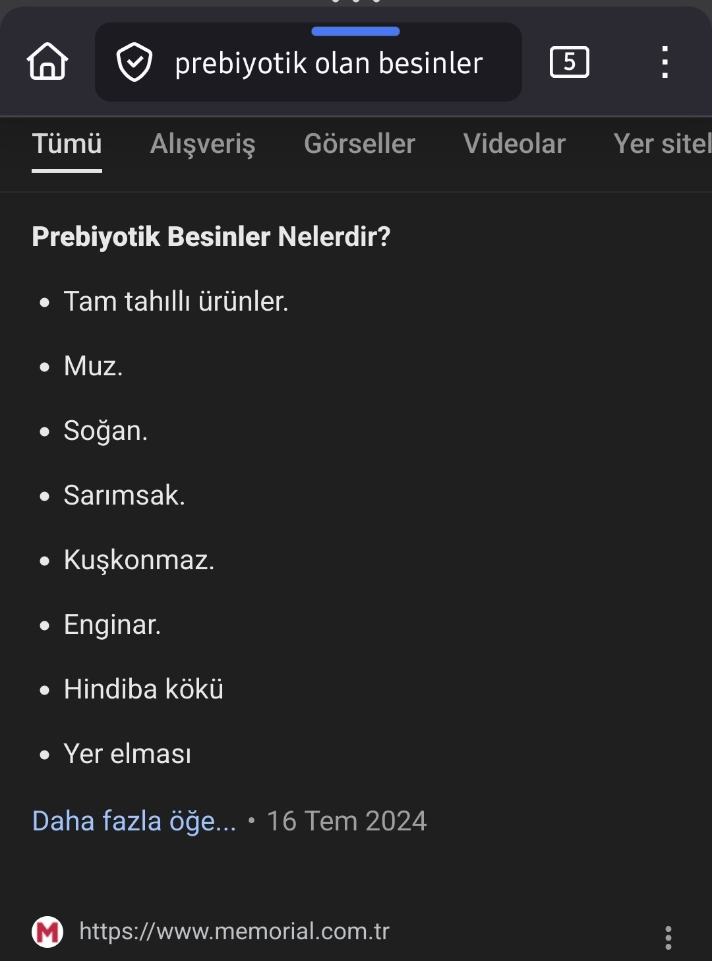Screen dimensions: 712x961
Task: Click the Memorial site favicon
Action: click(x=47, y=932)
